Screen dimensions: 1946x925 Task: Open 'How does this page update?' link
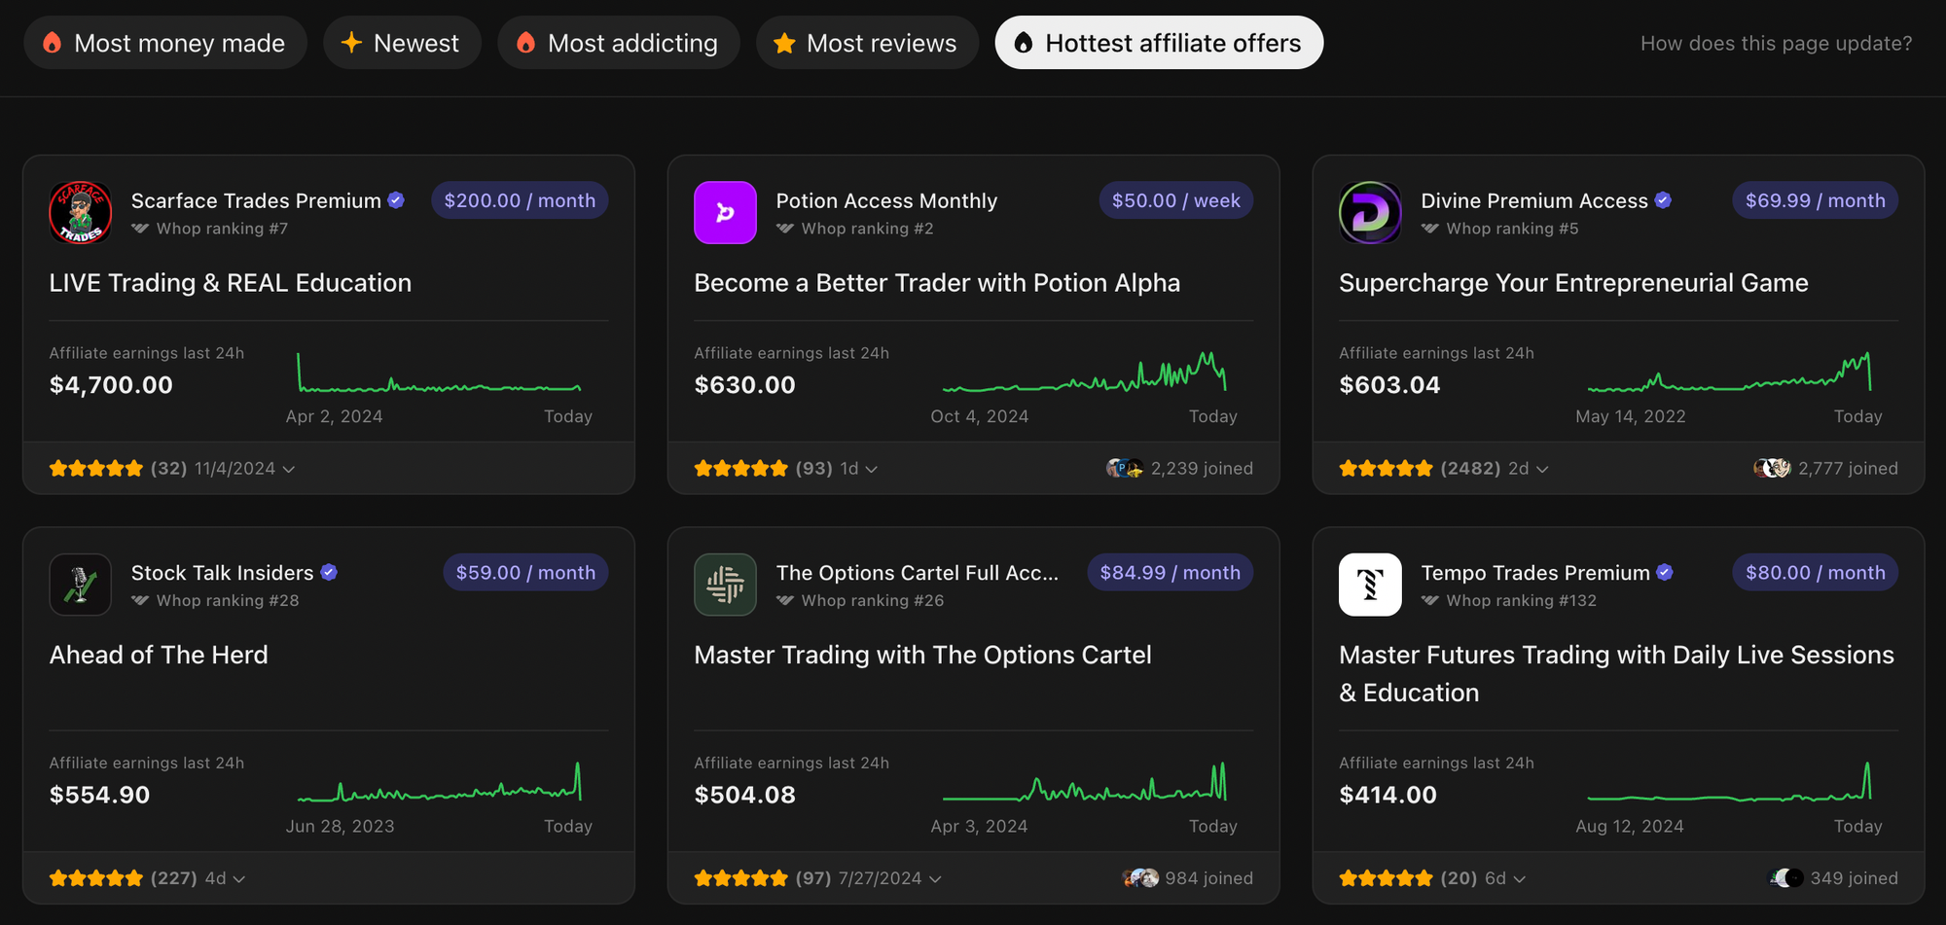tap(1776, 44)
